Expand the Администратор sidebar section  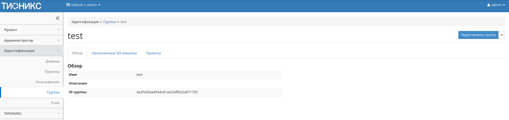(32, 41)
